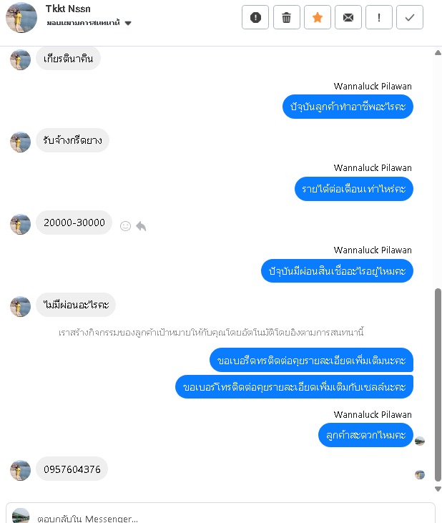This screenshot has height=523, width=442.
Task: Click the exclamation priority icon
Action: click(x=378, y=17)
